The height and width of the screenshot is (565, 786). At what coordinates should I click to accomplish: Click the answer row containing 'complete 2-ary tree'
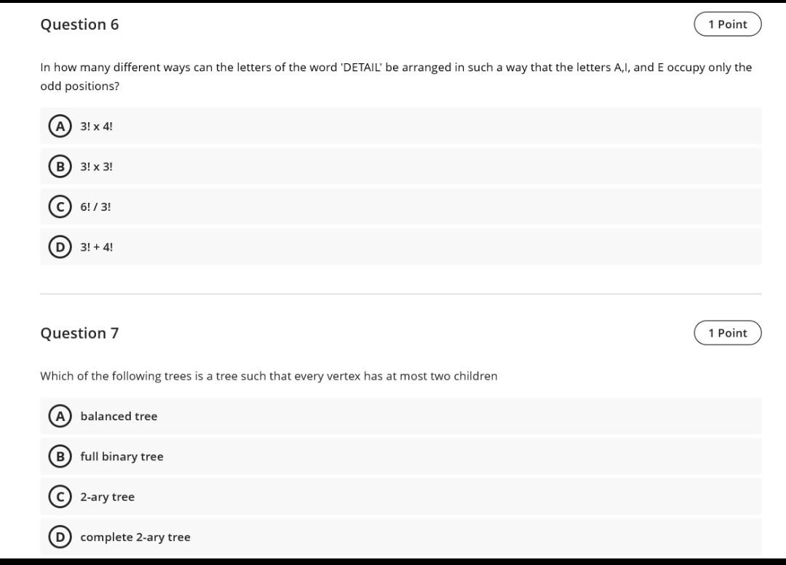(x=400, y=537)
